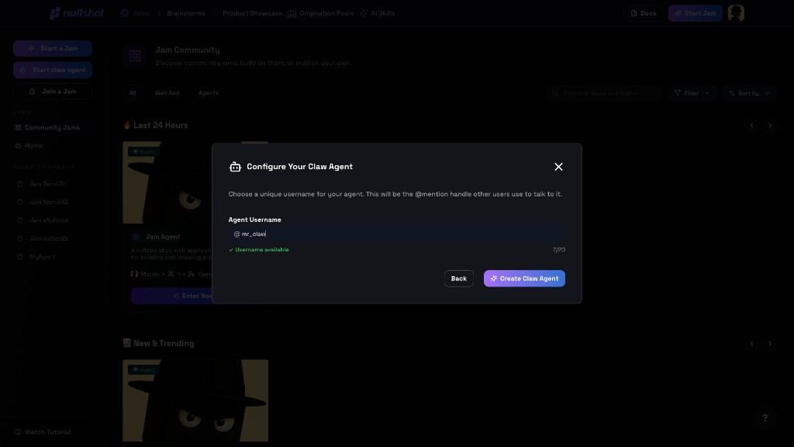Click the Create Claw Agent button
Screen dimensions: 794x447
(524, 279)
